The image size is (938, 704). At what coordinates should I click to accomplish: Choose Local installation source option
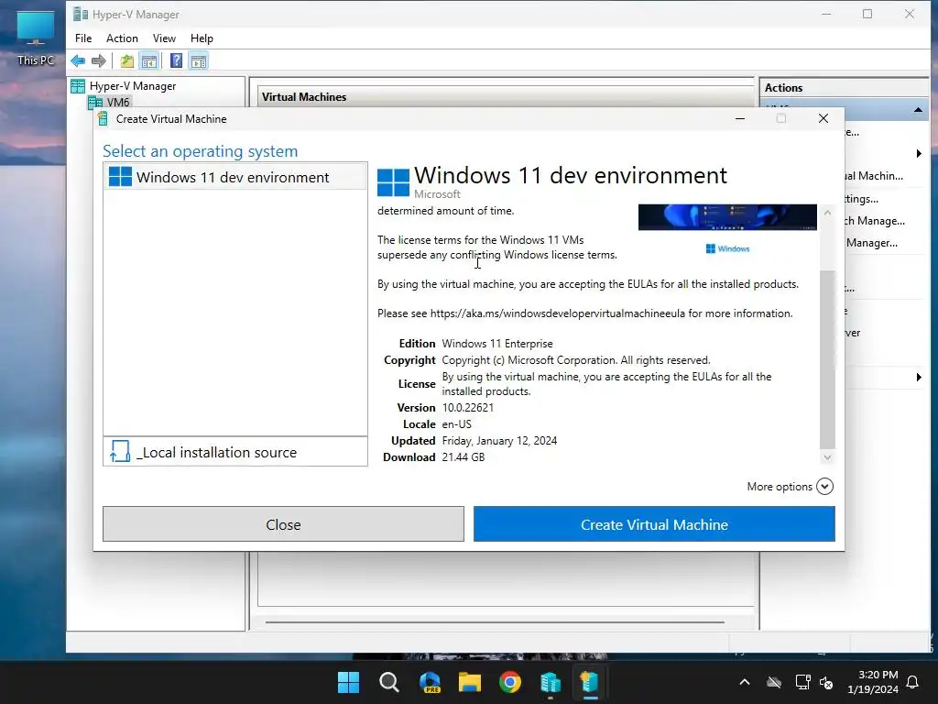click(235, 452)
